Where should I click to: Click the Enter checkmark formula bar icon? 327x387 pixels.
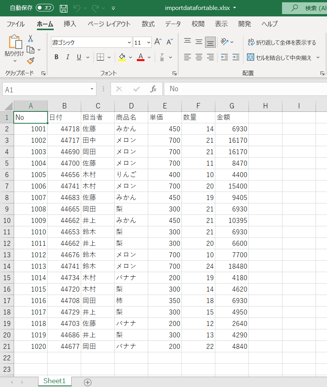[136, 89]
